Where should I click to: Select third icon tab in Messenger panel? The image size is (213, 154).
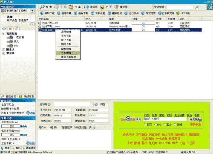17,29
